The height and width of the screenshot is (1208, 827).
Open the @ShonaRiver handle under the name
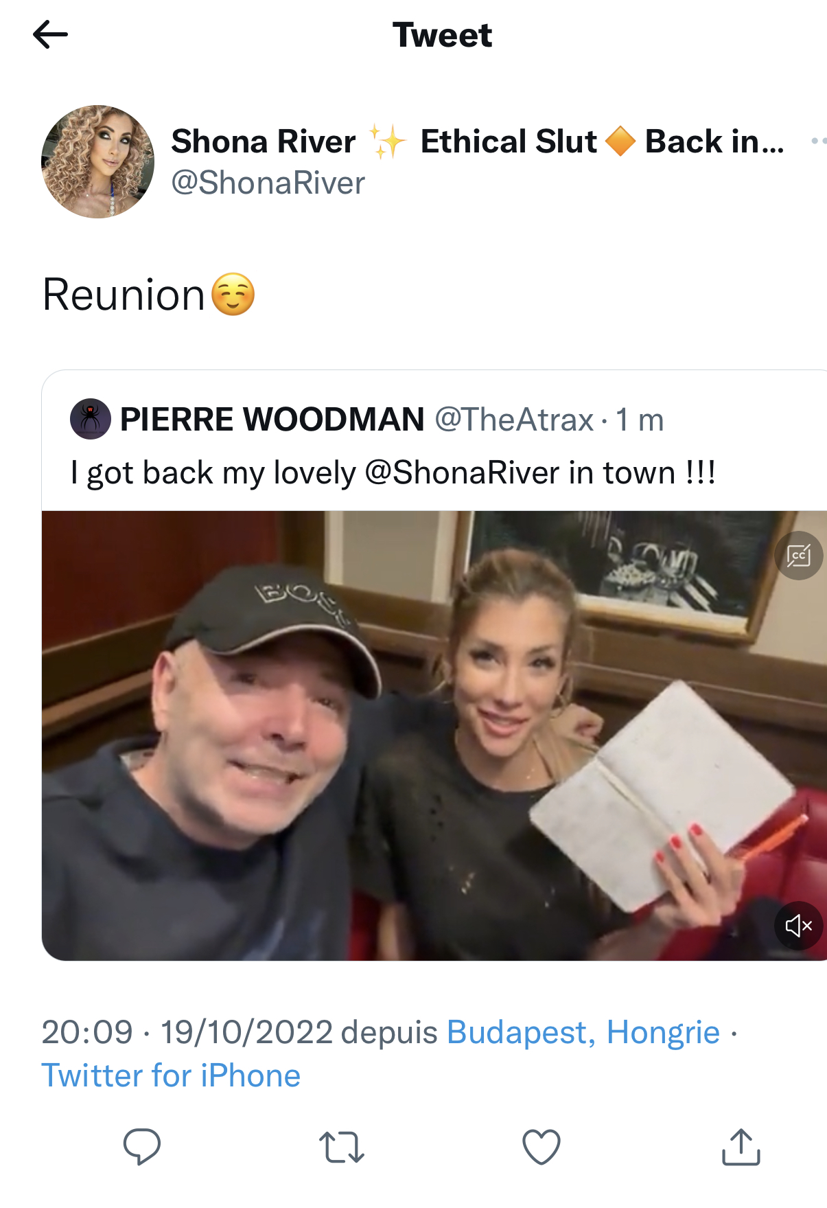[x=268, y=183]
